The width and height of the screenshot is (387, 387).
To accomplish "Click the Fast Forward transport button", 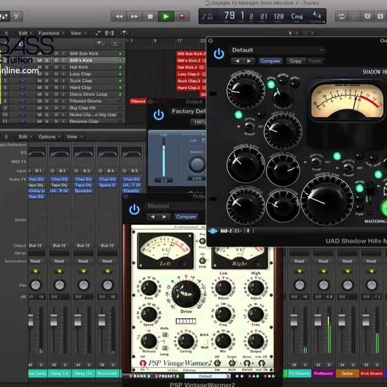I will click(135, 17).
